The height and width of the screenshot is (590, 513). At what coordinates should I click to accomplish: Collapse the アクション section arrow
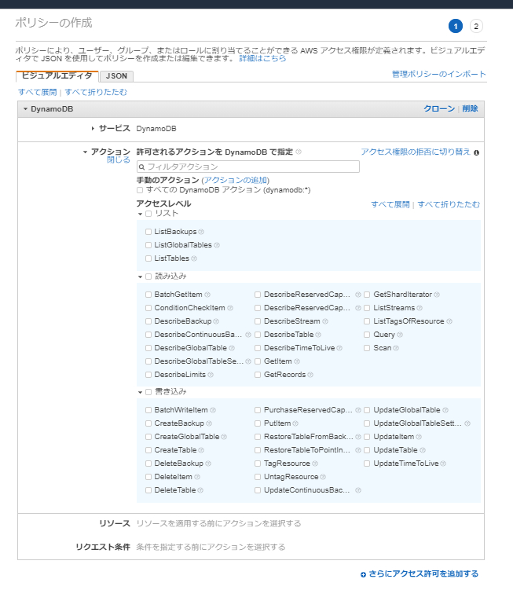point(85,152)
